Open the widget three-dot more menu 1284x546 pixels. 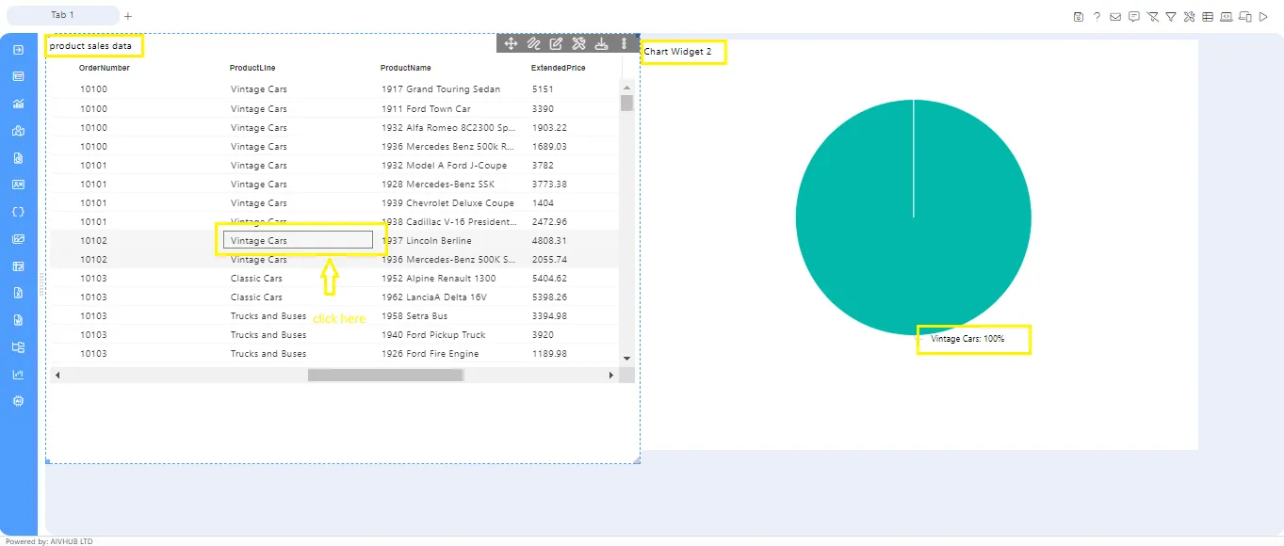pos(624,43)
